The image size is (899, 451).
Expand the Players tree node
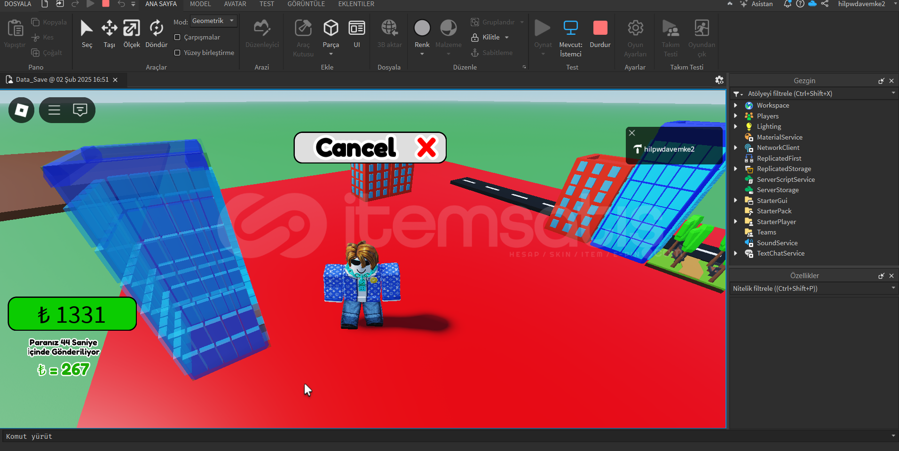pos(736,116)
